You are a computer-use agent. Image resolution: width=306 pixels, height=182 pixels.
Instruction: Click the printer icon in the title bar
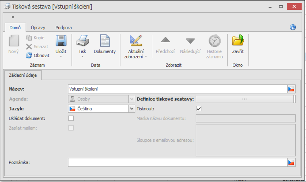[x=7, y=6]
